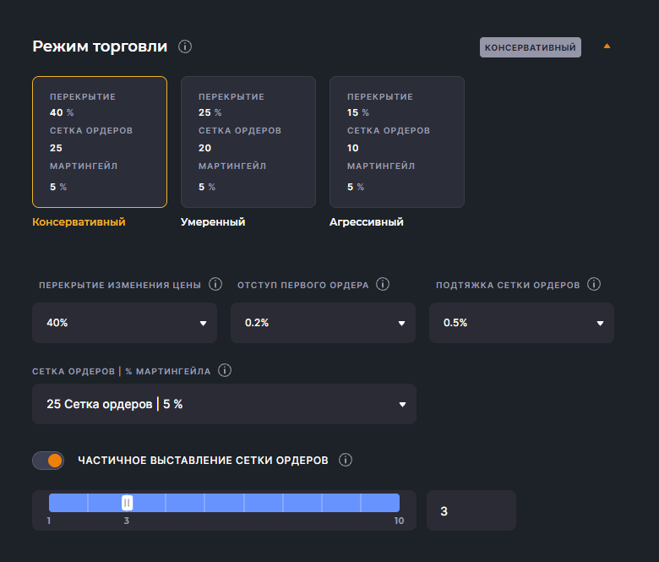
Task: Click the Умеренный label under the card
Action: point(213,222)
